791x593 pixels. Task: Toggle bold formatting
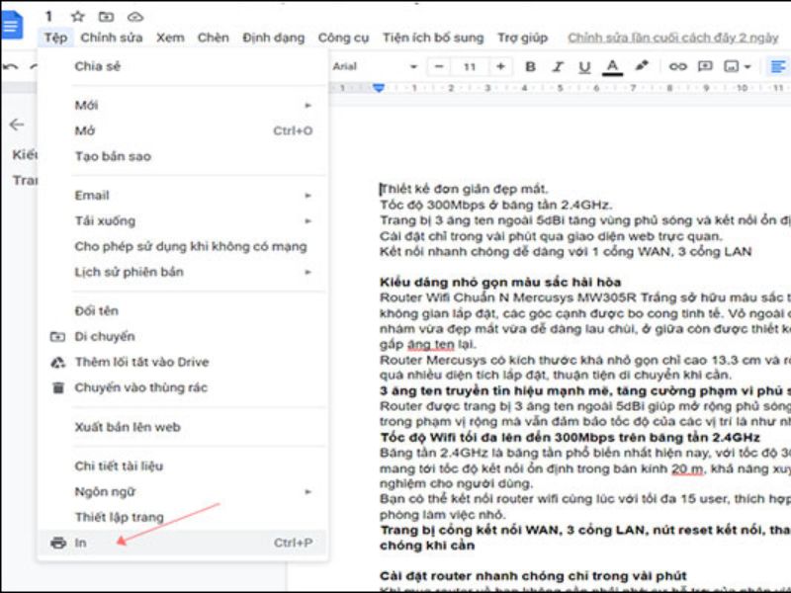pos(531,67)
